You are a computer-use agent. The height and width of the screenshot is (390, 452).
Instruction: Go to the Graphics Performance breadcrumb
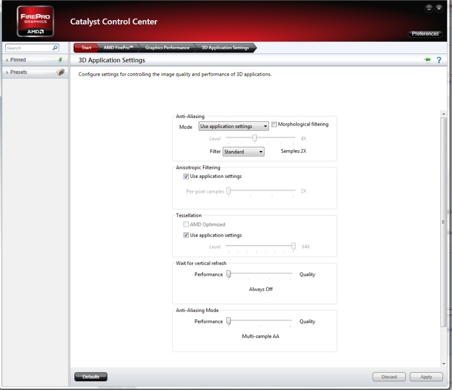pyautogui.click(x=167, y=48)
